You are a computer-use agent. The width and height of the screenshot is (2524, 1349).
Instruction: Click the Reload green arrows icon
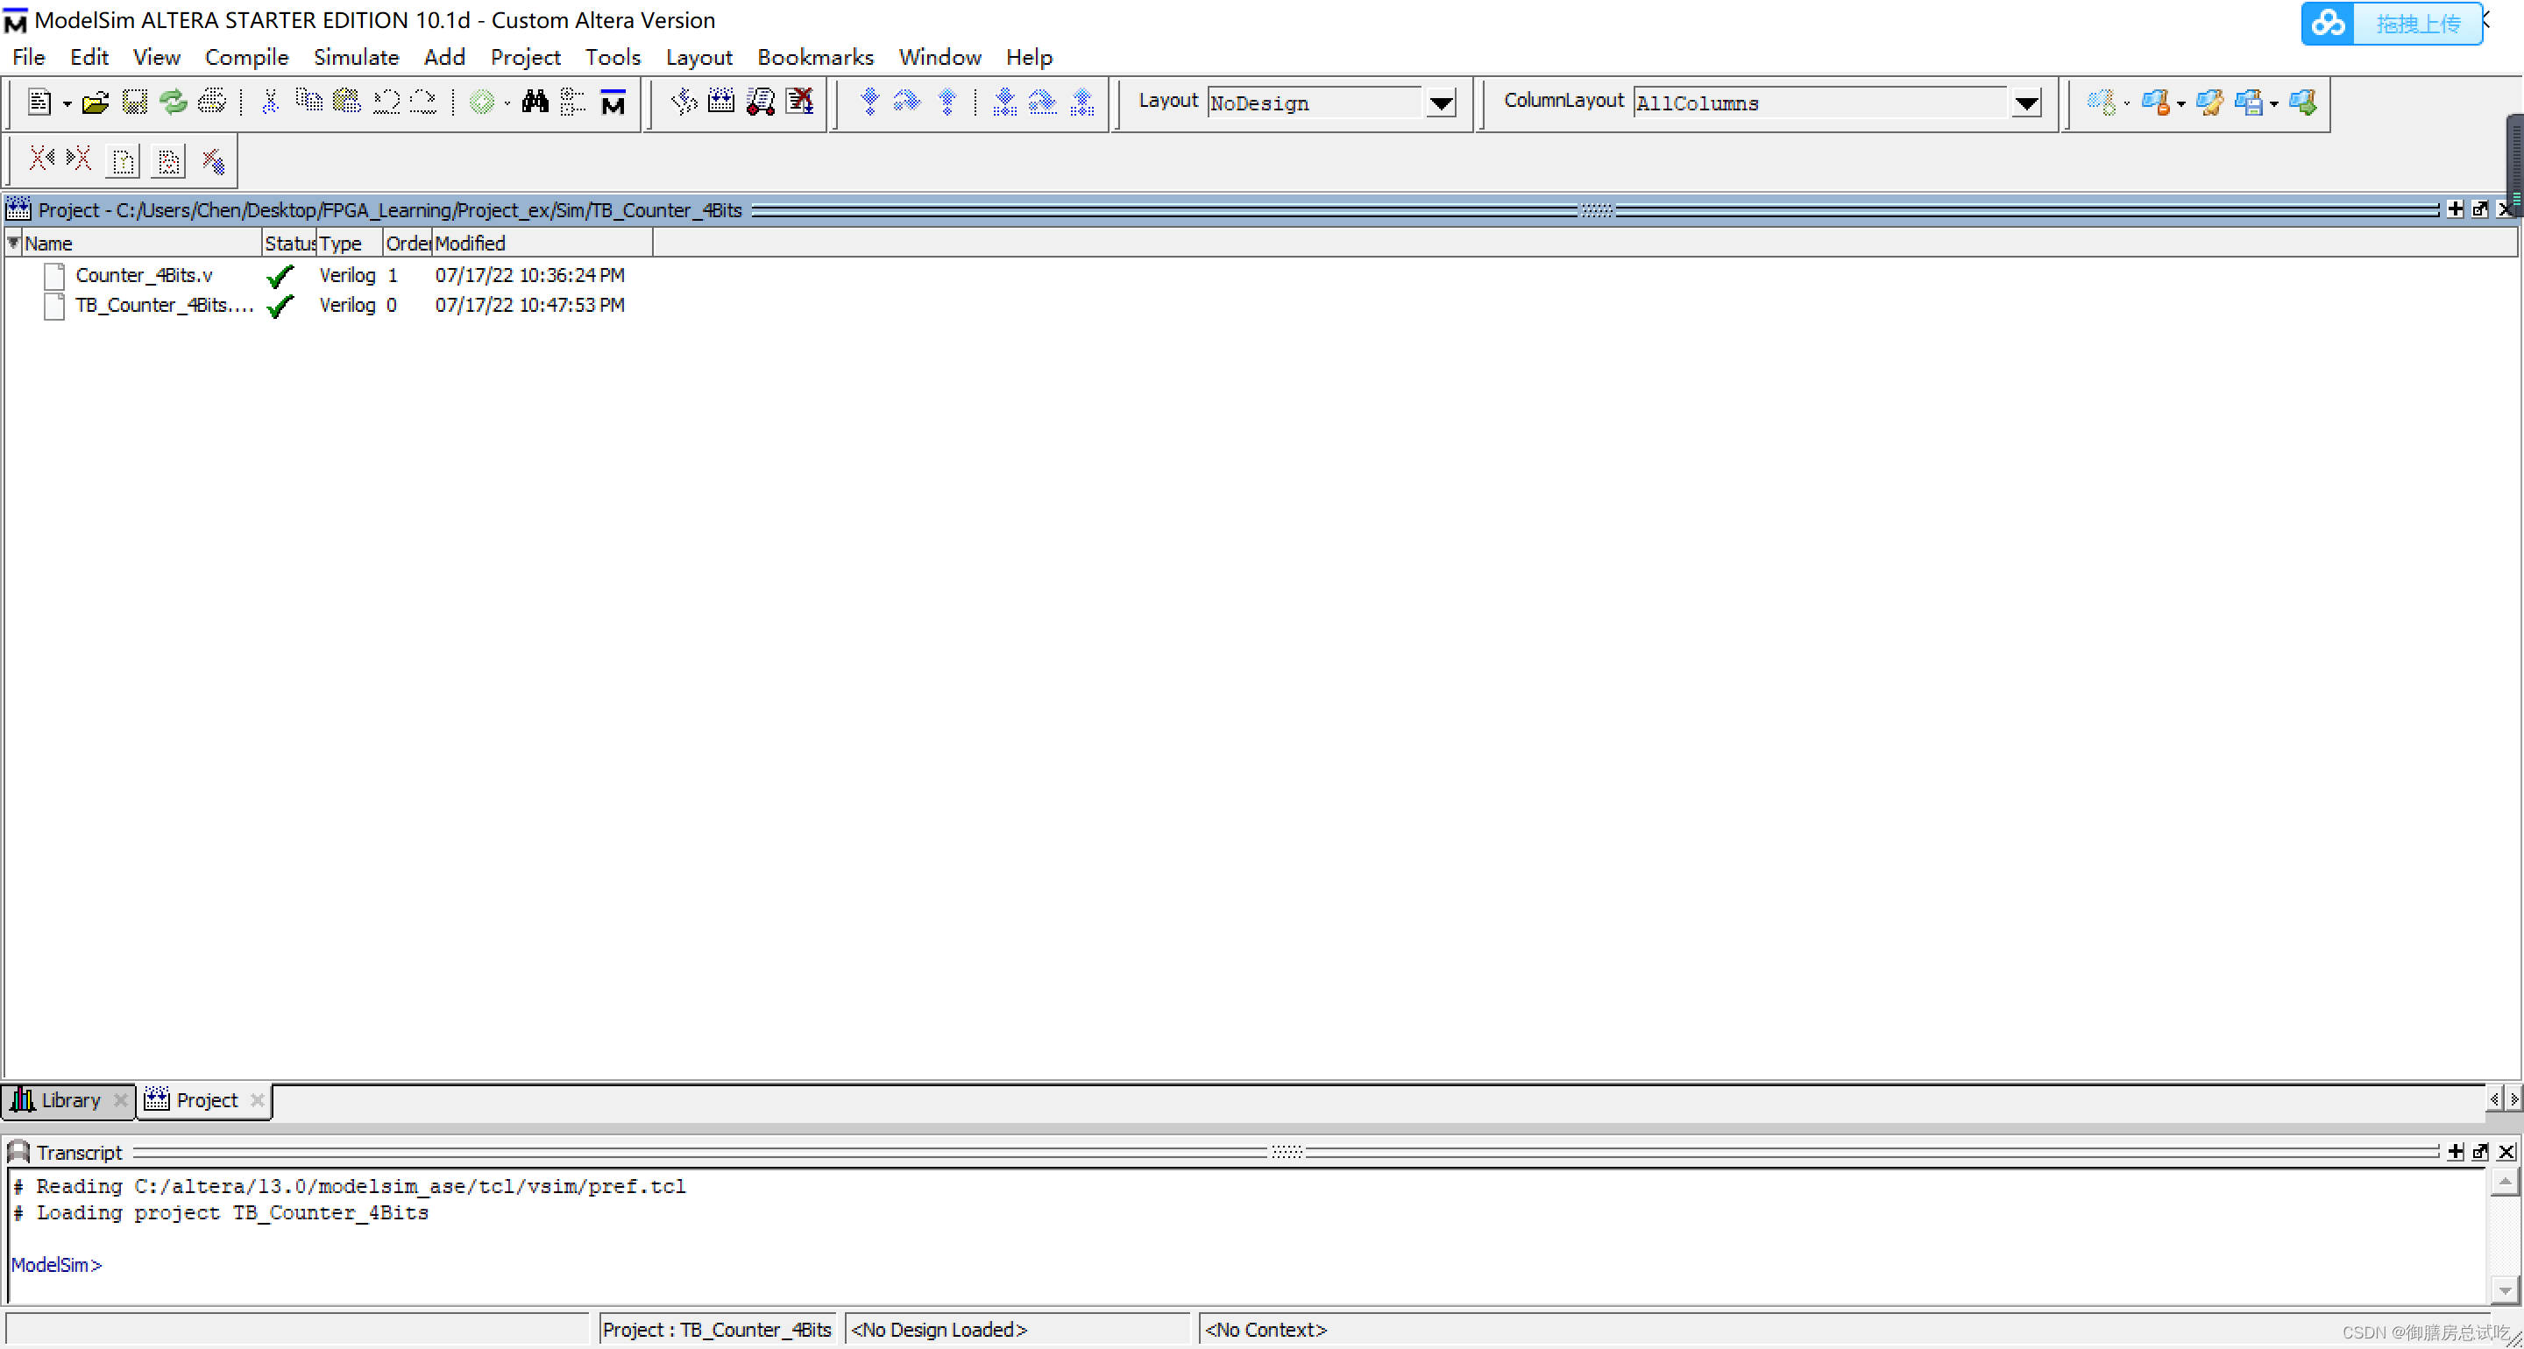click(174, 102)
